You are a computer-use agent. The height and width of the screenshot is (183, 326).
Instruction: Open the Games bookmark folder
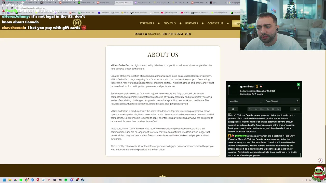pos(115,12)
